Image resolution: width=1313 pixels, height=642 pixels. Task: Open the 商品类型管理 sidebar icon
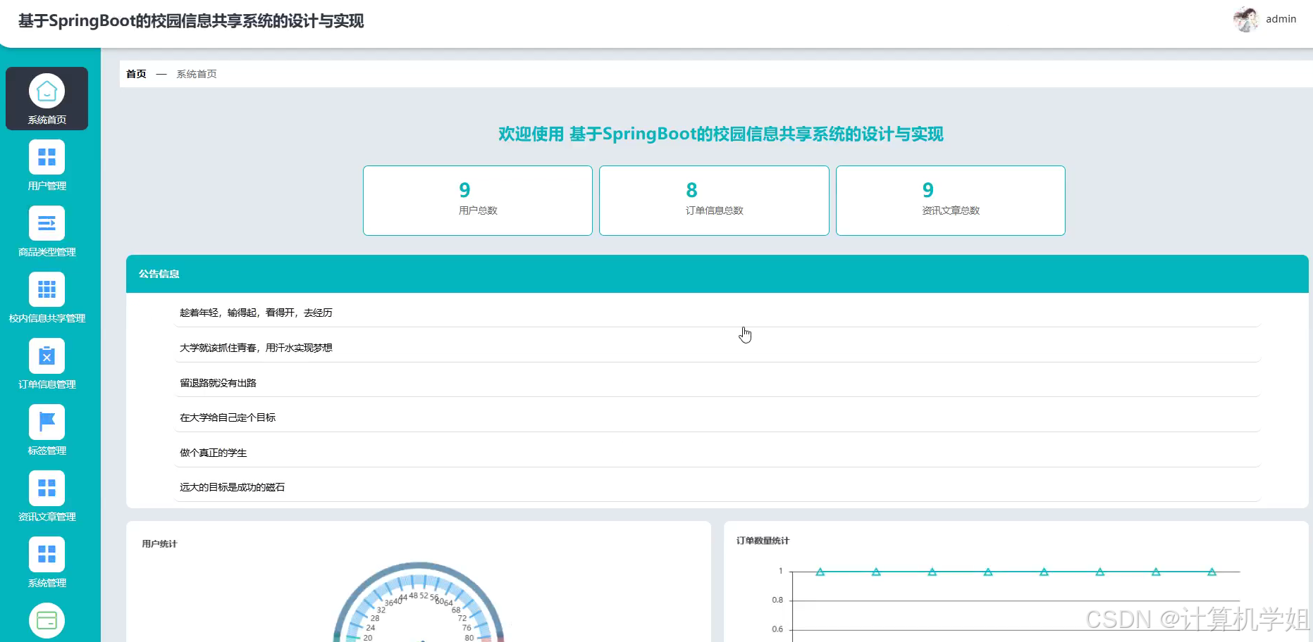click(x=47, y=223)
